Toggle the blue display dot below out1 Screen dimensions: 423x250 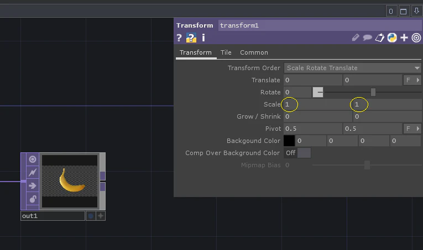coord(91,216)
